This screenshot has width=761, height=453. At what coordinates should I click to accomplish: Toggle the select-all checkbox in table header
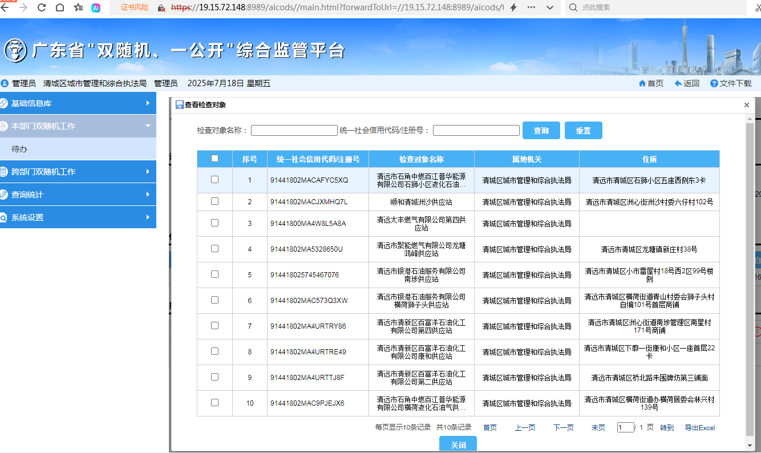(214, 159)
